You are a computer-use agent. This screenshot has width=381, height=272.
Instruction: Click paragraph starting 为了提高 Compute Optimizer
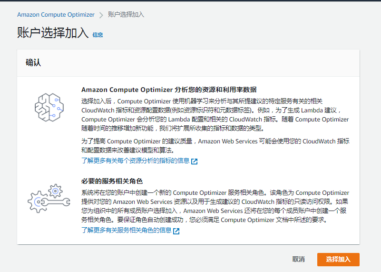tap(215, 146)
